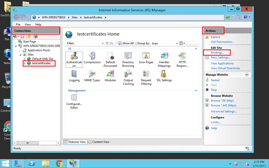This screenshot has height=168, width=269.
Task: Open the Advanced Settings link
Action: [x=224, y=112]
